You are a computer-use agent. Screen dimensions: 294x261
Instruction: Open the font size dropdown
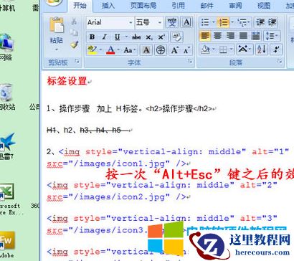click(x=160, y=22)
